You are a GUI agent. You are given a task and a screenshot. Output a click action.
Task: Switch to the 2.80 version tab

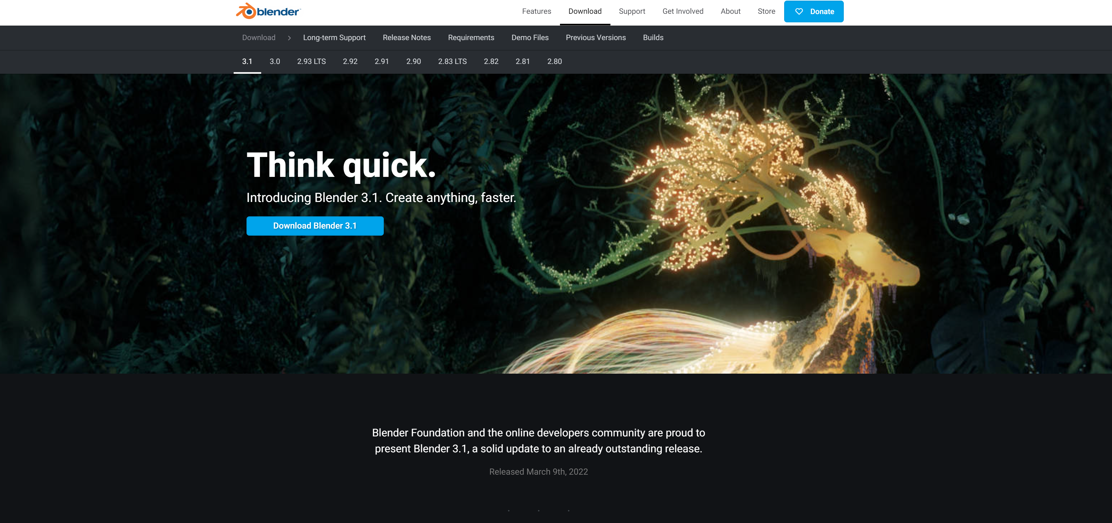click(554, 61)
